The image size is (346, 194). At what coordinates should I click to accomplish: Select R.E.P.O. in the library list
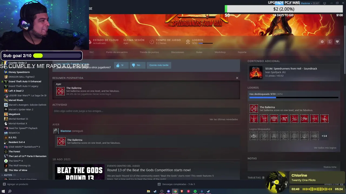click(x=12, y=137)
